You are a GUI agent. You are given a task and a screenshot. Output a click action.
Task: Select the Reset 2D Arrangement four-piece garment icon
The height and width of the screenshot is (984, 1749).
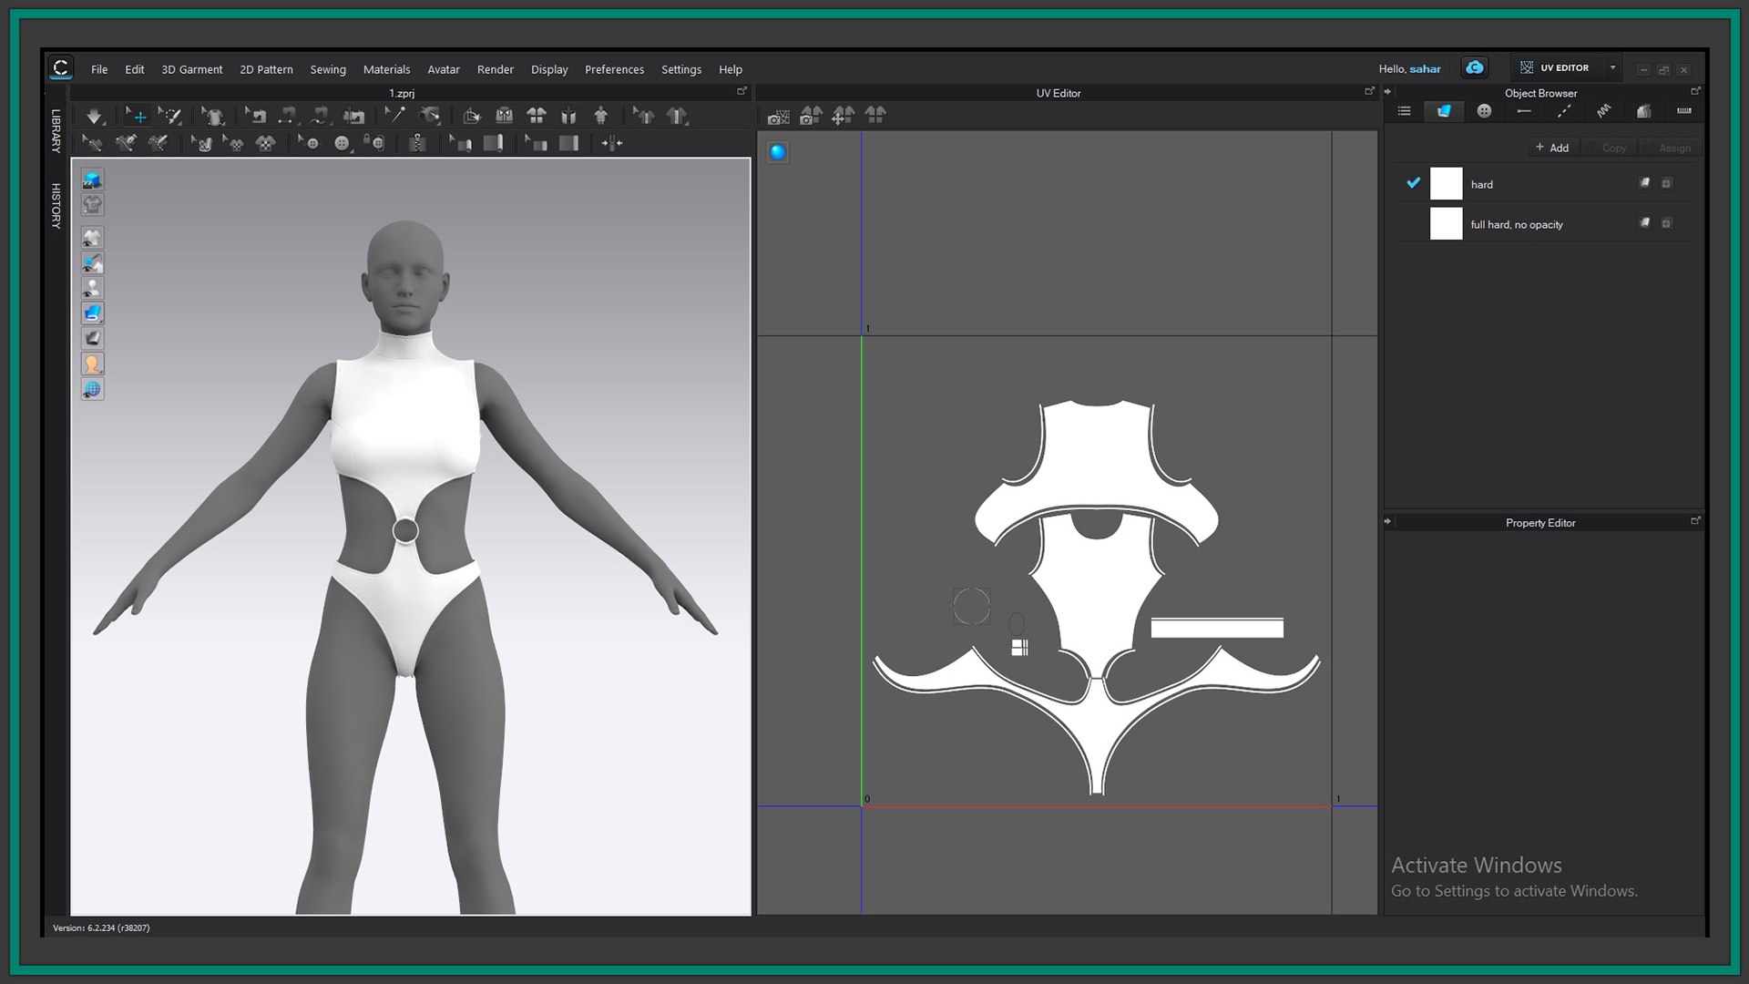click(x=537, y=116)
